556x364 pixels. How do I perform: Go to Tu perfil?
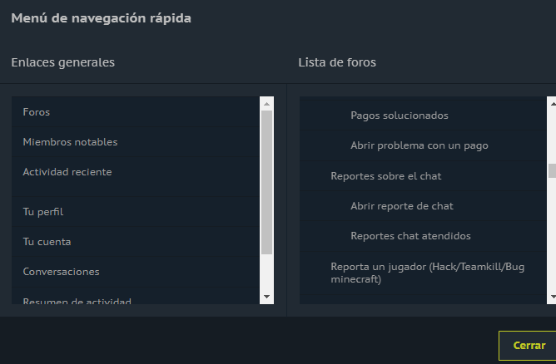(x=43, y=212)
